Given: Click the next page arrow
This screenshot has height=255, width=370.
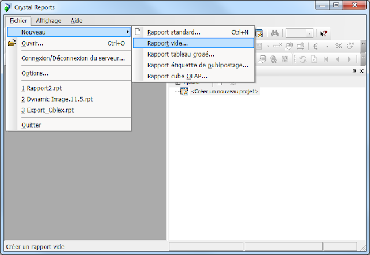Looking at the screenshot, I should coord(349,59).
